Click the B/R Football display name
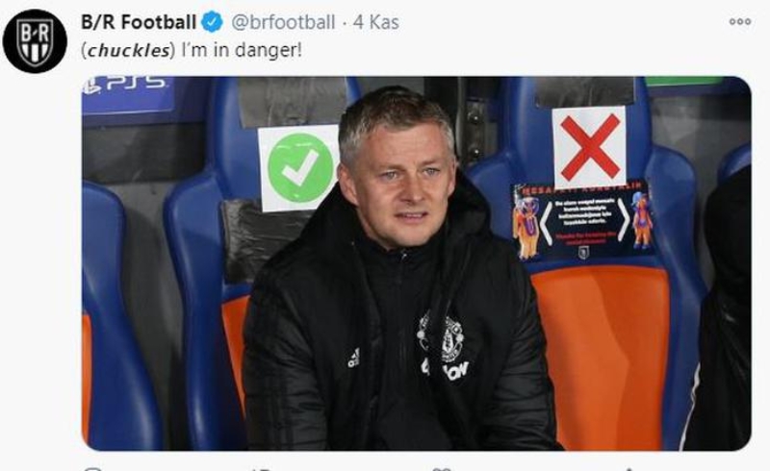Image resolution: width=770 pixels, height=471 pixels. (139, 22)
